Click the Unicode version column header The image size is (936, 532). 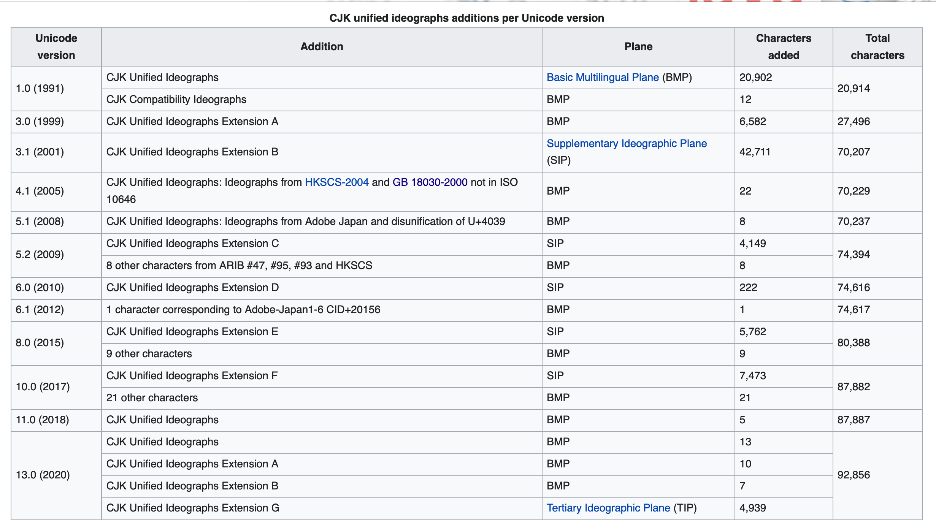point(56,47)
